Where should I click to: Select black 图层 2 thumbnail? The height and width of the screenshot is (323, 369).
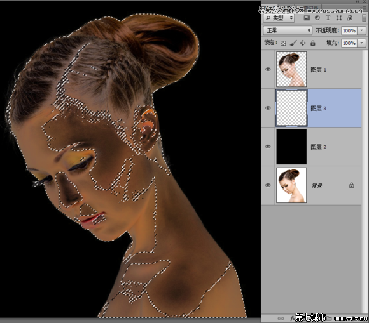(291, 147)
